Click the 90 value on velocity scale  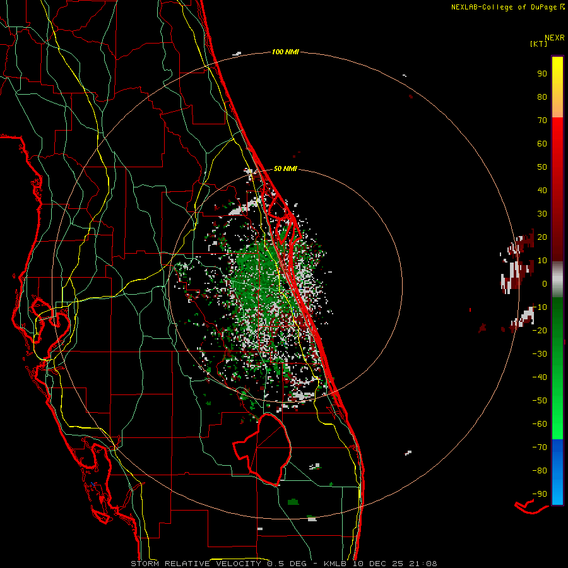(542, 74)
